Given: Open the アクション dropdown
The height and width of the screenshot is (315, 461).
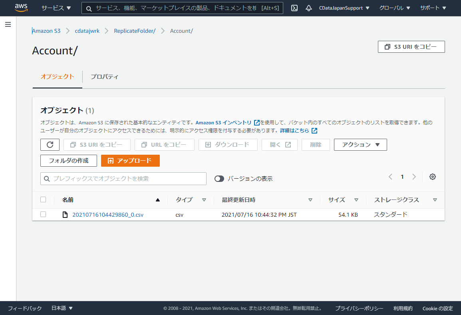Looking at the screenshot, I should [360, 145].
